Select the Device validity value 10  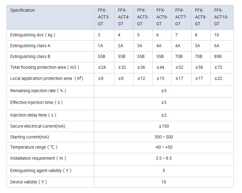pos(164,182)
